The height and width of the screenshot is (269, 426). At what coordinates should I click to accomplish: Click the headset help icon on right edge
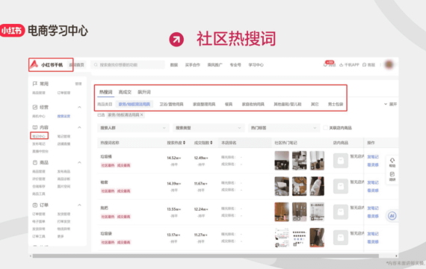pos(392,161)
